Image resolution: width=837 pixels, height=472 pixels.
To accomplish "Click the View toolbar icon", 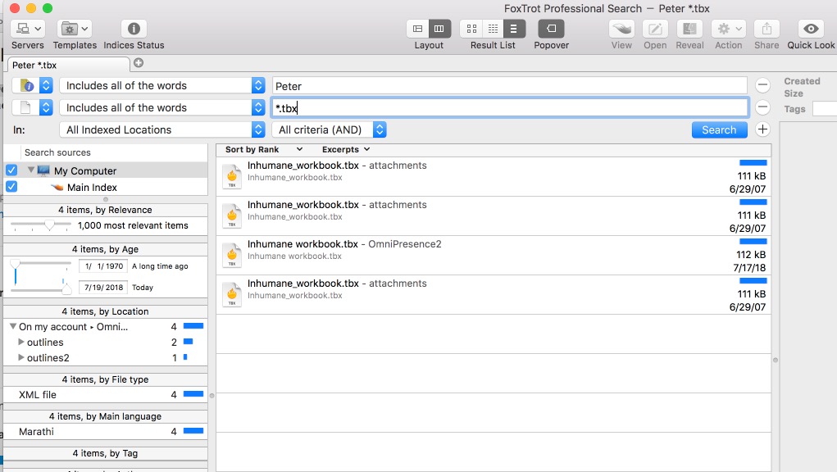I will (622, 29).
